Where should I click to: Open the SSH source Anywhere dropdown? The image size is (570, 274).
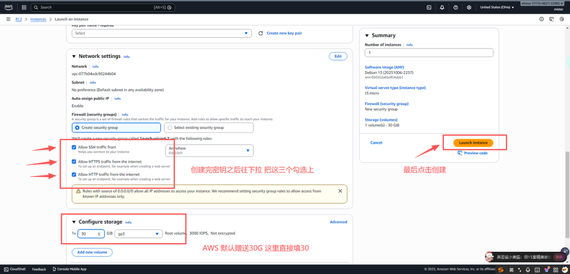coord(209,150)
